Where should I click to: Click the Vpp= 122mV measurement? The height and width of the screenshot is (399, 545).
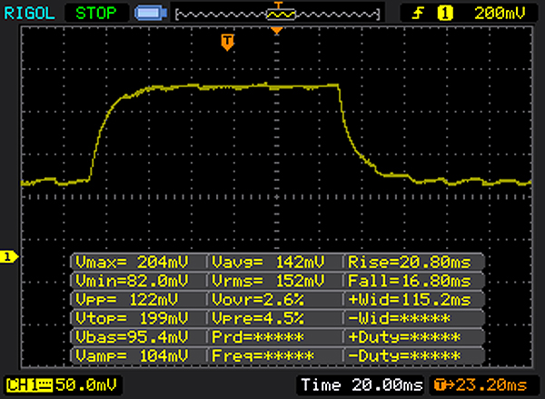pyautogui.click(x=126, y=300)
